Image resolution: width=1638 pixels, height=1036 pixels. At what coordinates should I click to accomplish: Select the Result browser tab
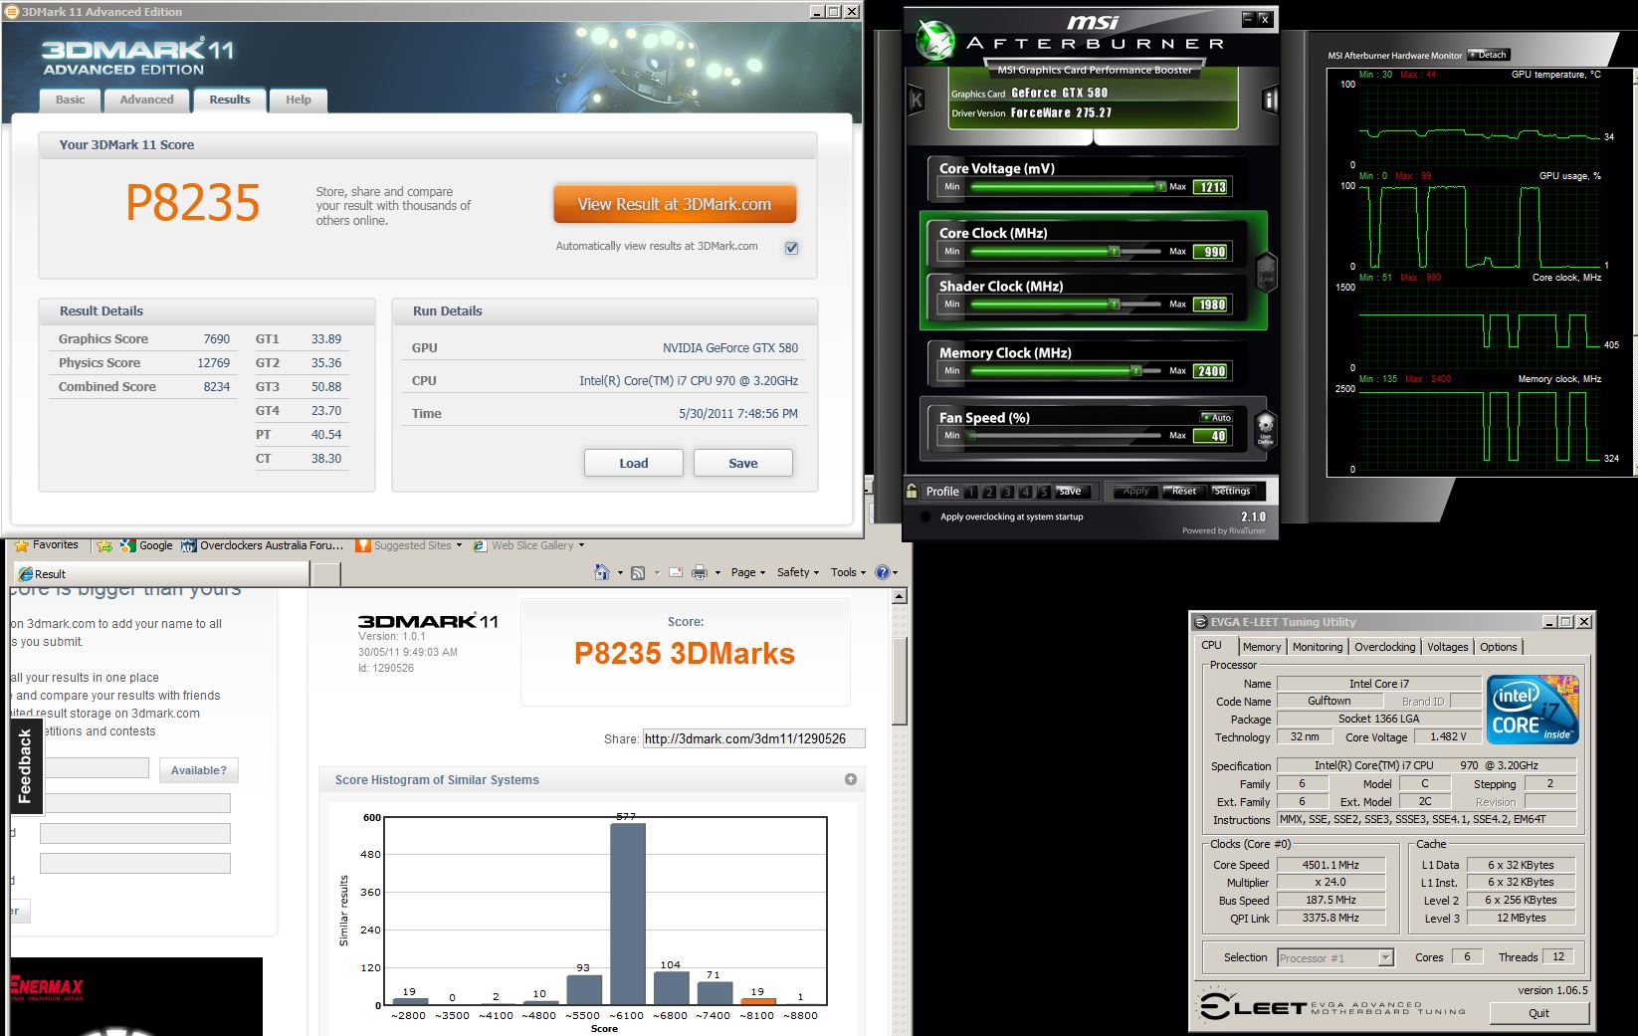tap(159, 574)
